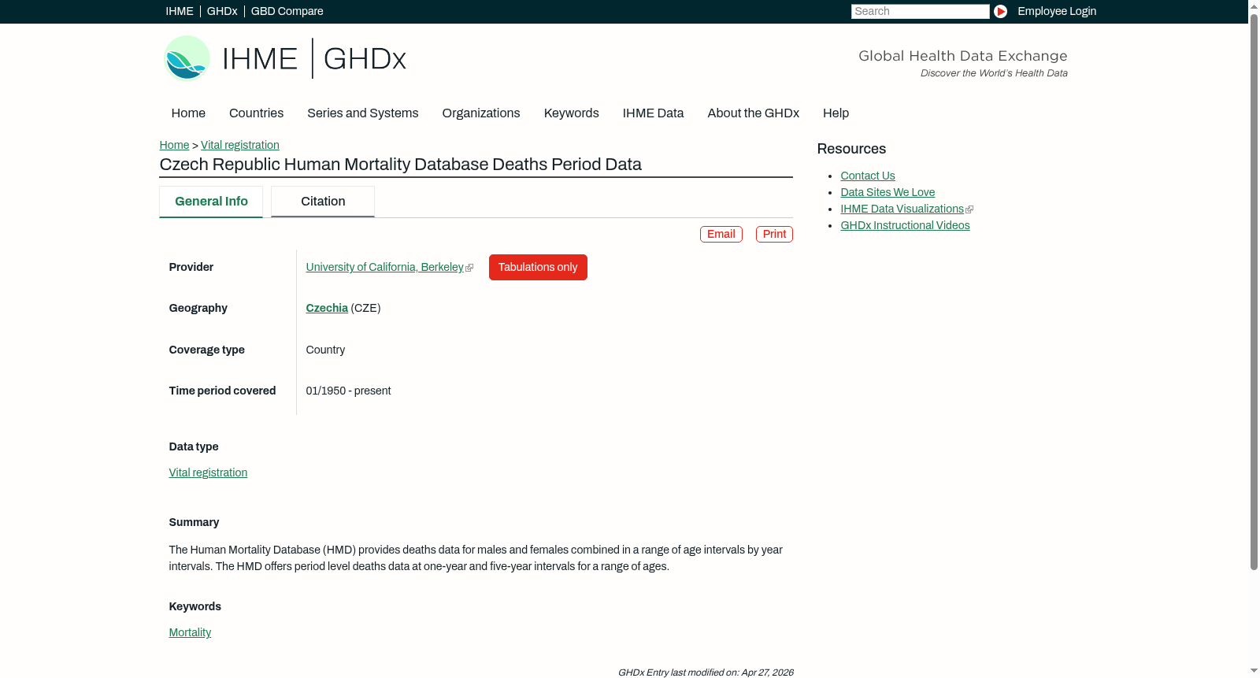Screen dimensions: 1260x678
Task: Click the coverage type value 'Country'
Action: coord(325,350)
